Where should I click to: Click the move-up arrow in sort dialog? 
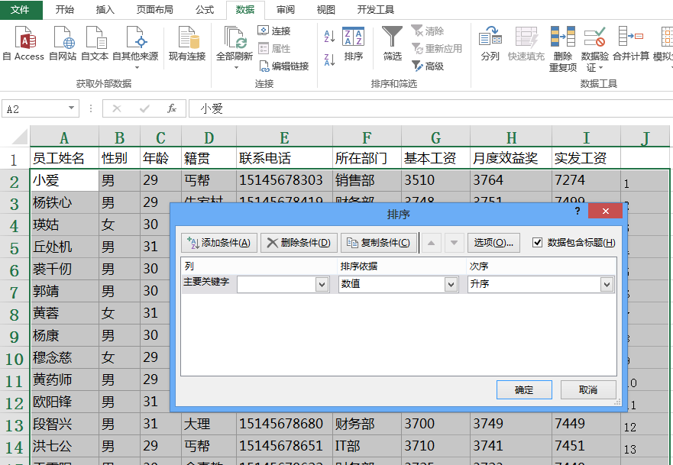coord(432,243)
